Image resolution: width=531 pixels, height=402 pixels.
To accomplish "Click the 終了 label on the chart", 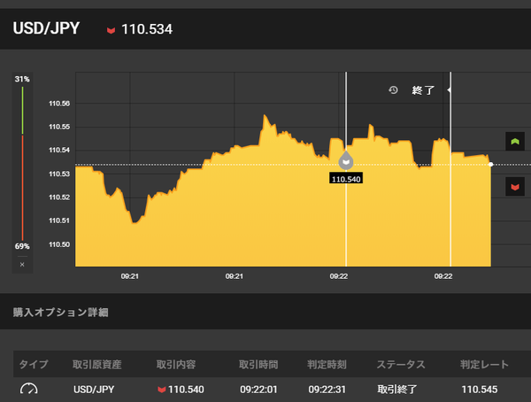I will point(423,90).
